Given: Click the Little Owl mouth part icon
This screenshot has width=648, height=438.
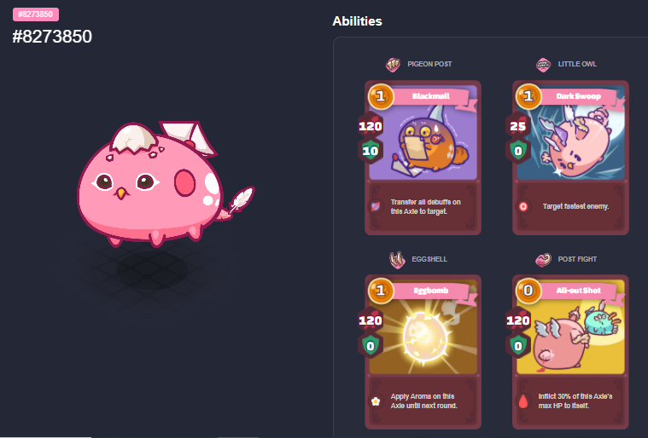Looking at the screenshot, I should tap(543, 65).
